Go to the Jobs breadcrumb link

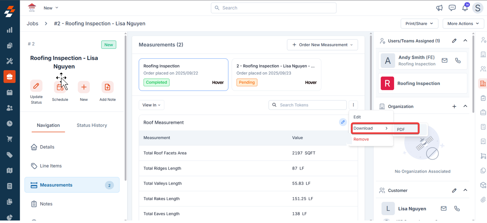(x=33, y=23)
